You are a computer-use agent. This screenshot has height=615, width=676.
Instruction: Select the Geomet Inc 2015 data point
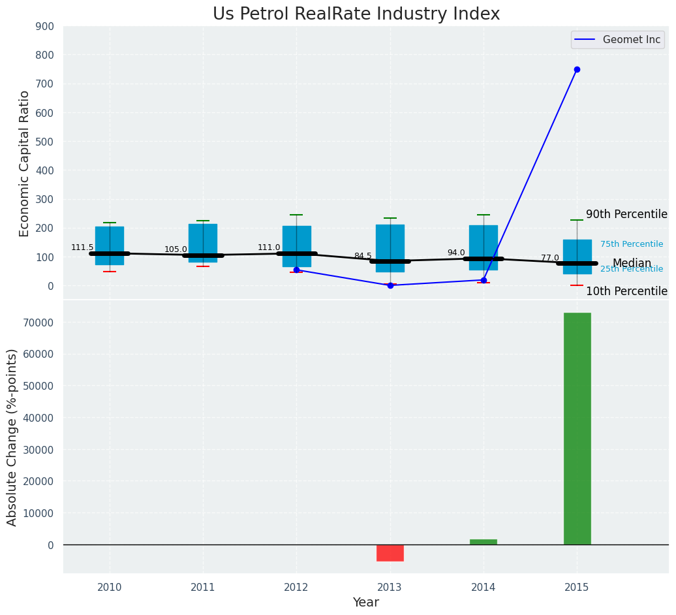(x=577, y=69)
